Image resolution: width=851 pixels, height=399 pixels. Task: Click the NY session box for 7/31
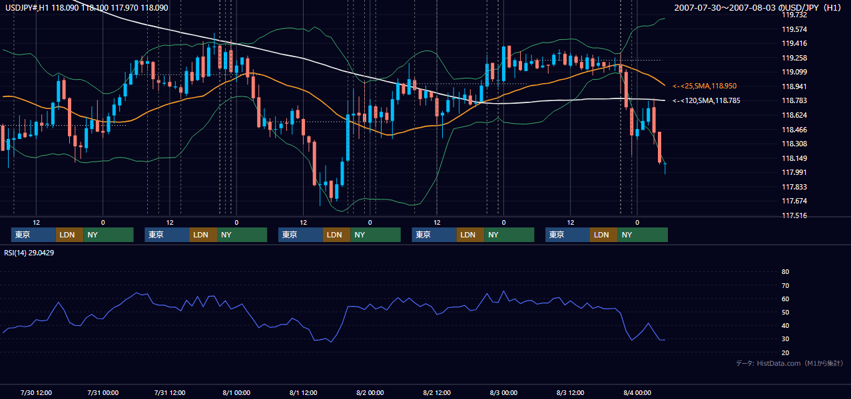242,235
